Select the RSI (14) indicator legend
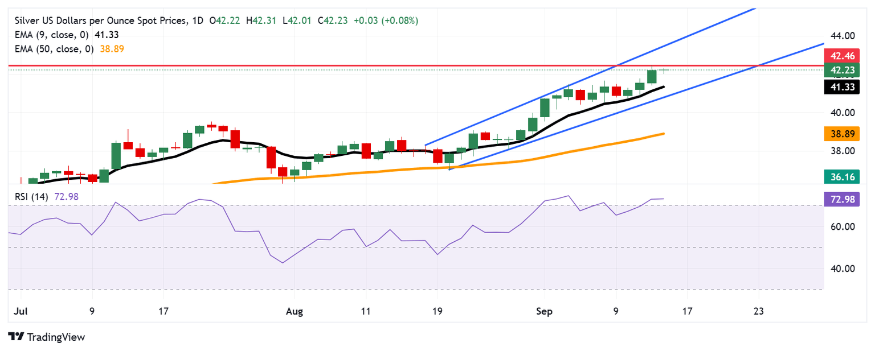This screenshot has height=351, width=875. (28, 197)
